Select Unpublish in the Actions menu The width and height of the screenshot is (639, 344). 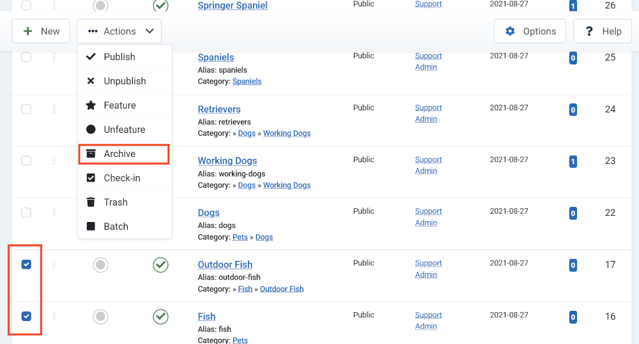click(x=125, y=81)
